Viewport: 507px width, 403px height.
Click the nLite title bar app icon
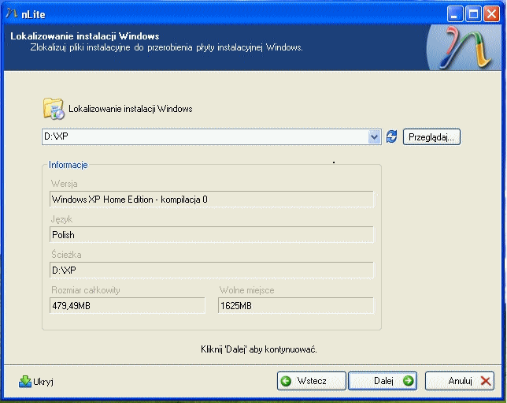[x=12, y=14]
